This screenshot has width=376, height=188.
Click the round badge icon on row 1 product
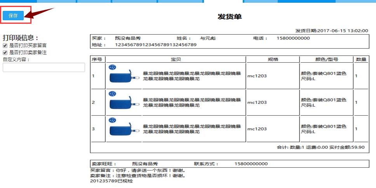(112, 67)
